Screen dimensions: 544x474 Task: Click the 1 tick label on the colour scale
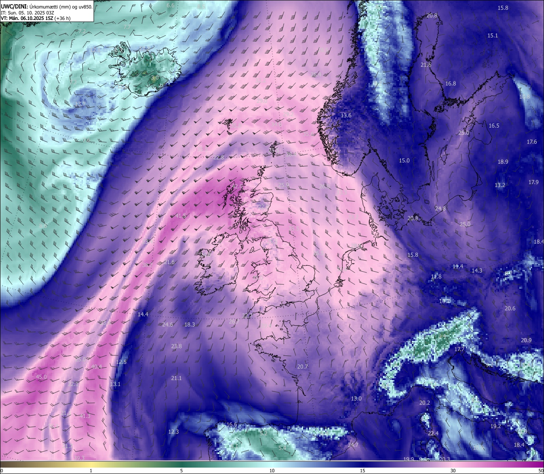coord(91,471)
